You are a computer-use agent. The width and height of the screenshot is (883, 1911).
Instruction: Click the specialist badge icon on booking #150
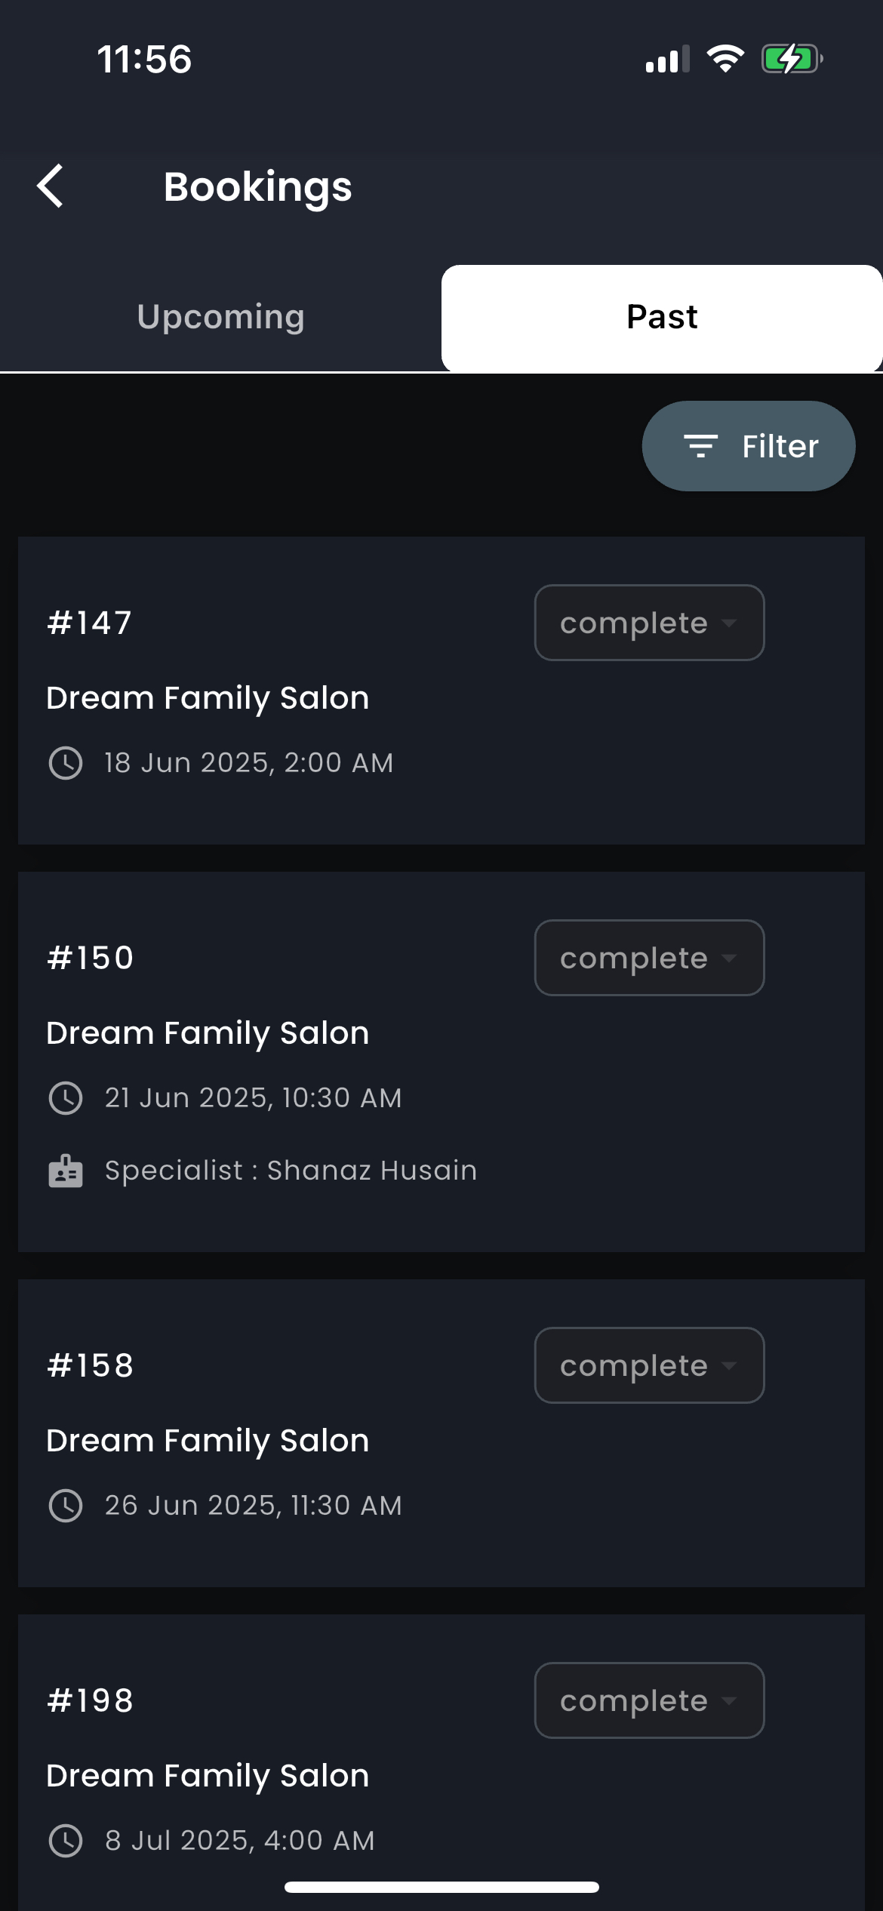click(x=66, y=1171)
